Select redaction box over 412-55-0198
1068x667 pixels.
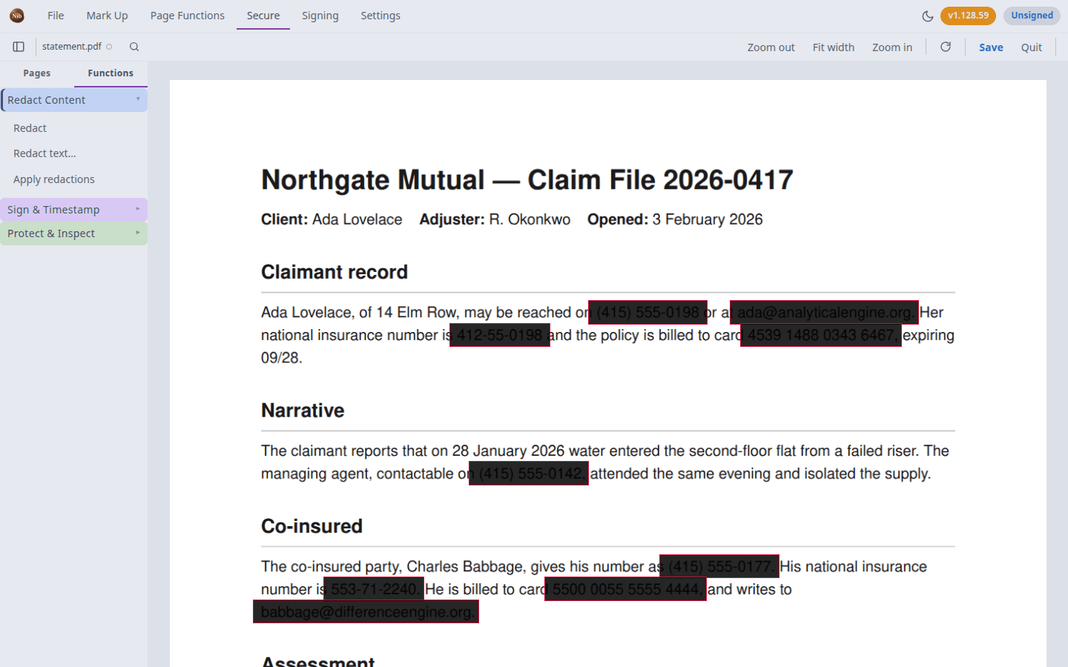click(x=500, y=335)
